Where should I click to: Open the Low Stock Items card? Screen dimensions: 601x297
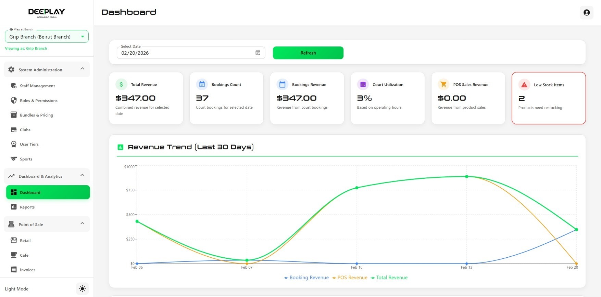[x=549, y=98]
